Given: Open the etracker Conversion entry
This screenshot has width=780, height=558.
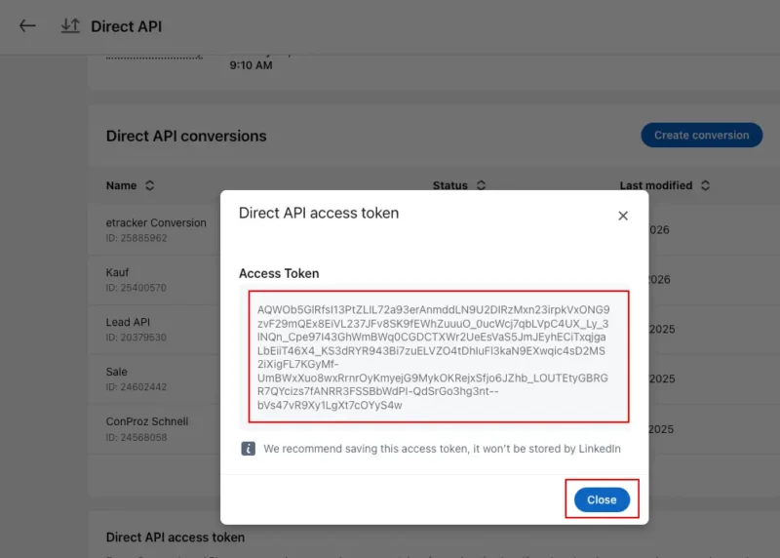Looking at the screenshot, I should [156, 222].
